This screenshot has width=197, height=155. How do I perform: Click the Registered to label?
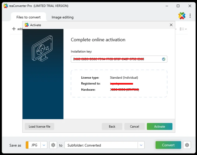coord(91,84)
